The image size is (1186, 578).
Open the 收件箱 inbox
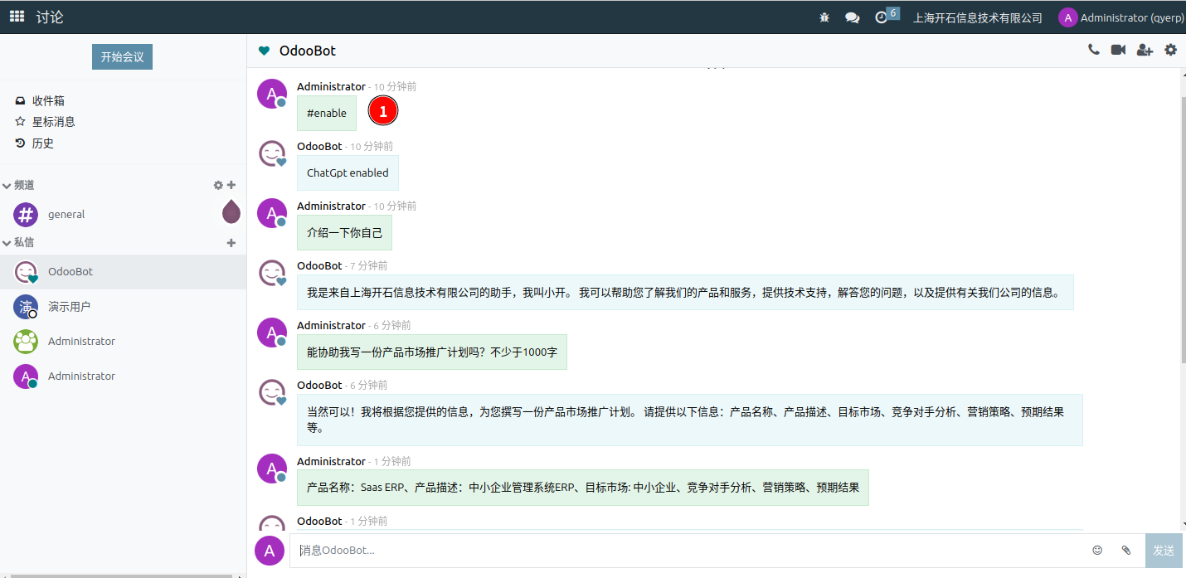click(x=47, y=100)
